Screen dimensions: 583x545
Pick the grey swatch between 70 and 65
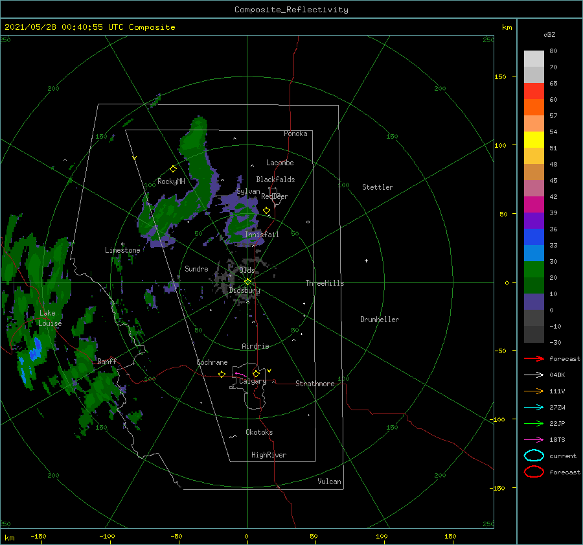coord(534,75)
